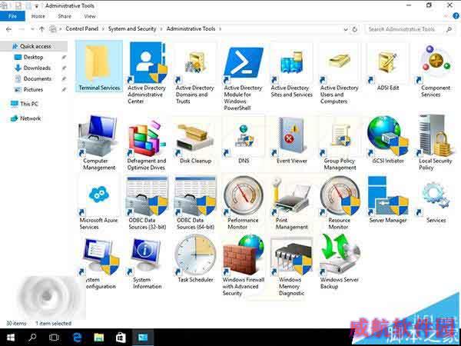Viewport: 461px width, 346px height.
Task: Open Windows Firewall with Advanced Security
Action: (x=244, y=265)
